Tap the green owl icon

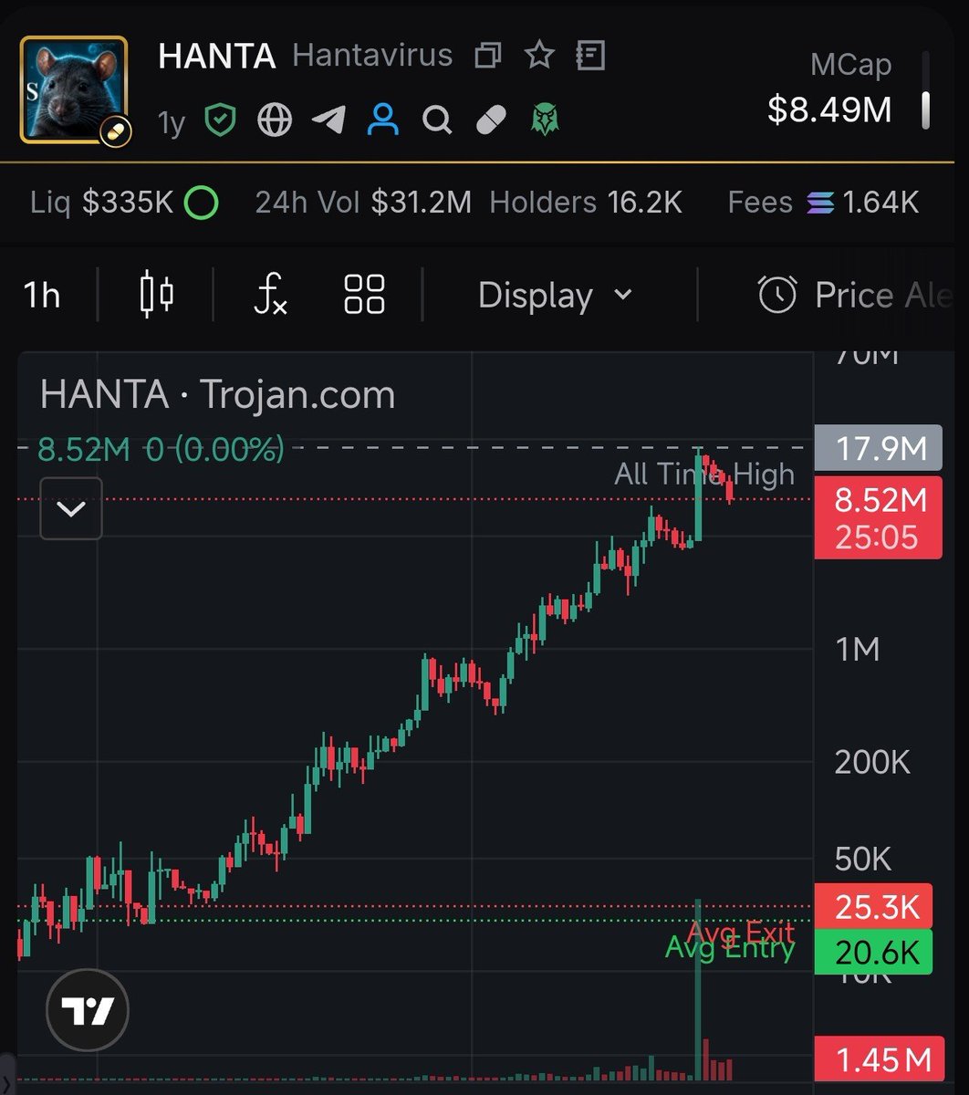(x=545, y=120)
